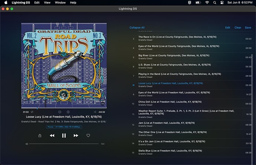Click the circular checkmark icon under artwork
256x165 pixels.
[60, 112]
